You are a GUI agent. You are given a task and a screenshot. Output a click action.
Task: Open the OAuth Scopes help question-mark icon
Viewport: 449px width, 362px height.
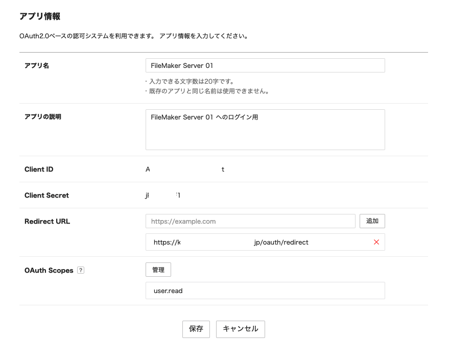pyautogui.click(x=81, y=270)
